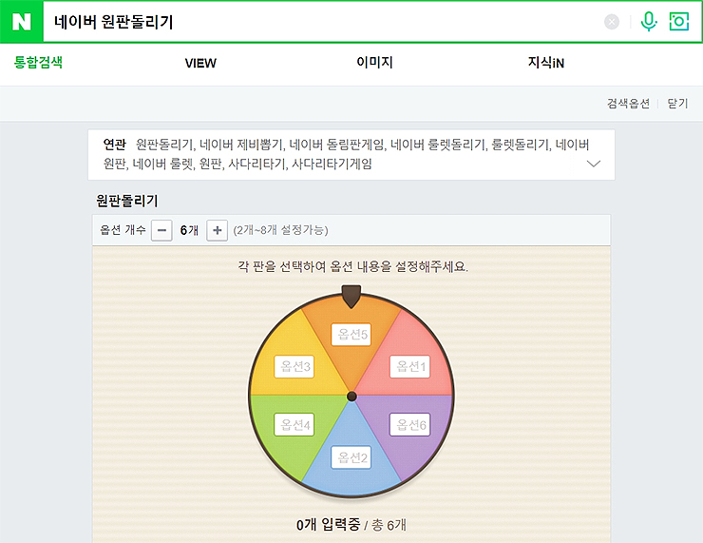The height and width of the screenshot is (543, 703).
Task: Clear the search field text
Action: click(612, 22)
